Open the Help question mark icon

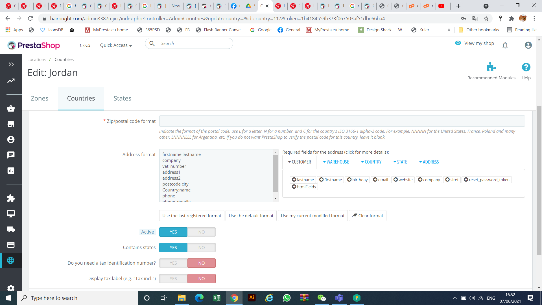[x=526, y=67]
